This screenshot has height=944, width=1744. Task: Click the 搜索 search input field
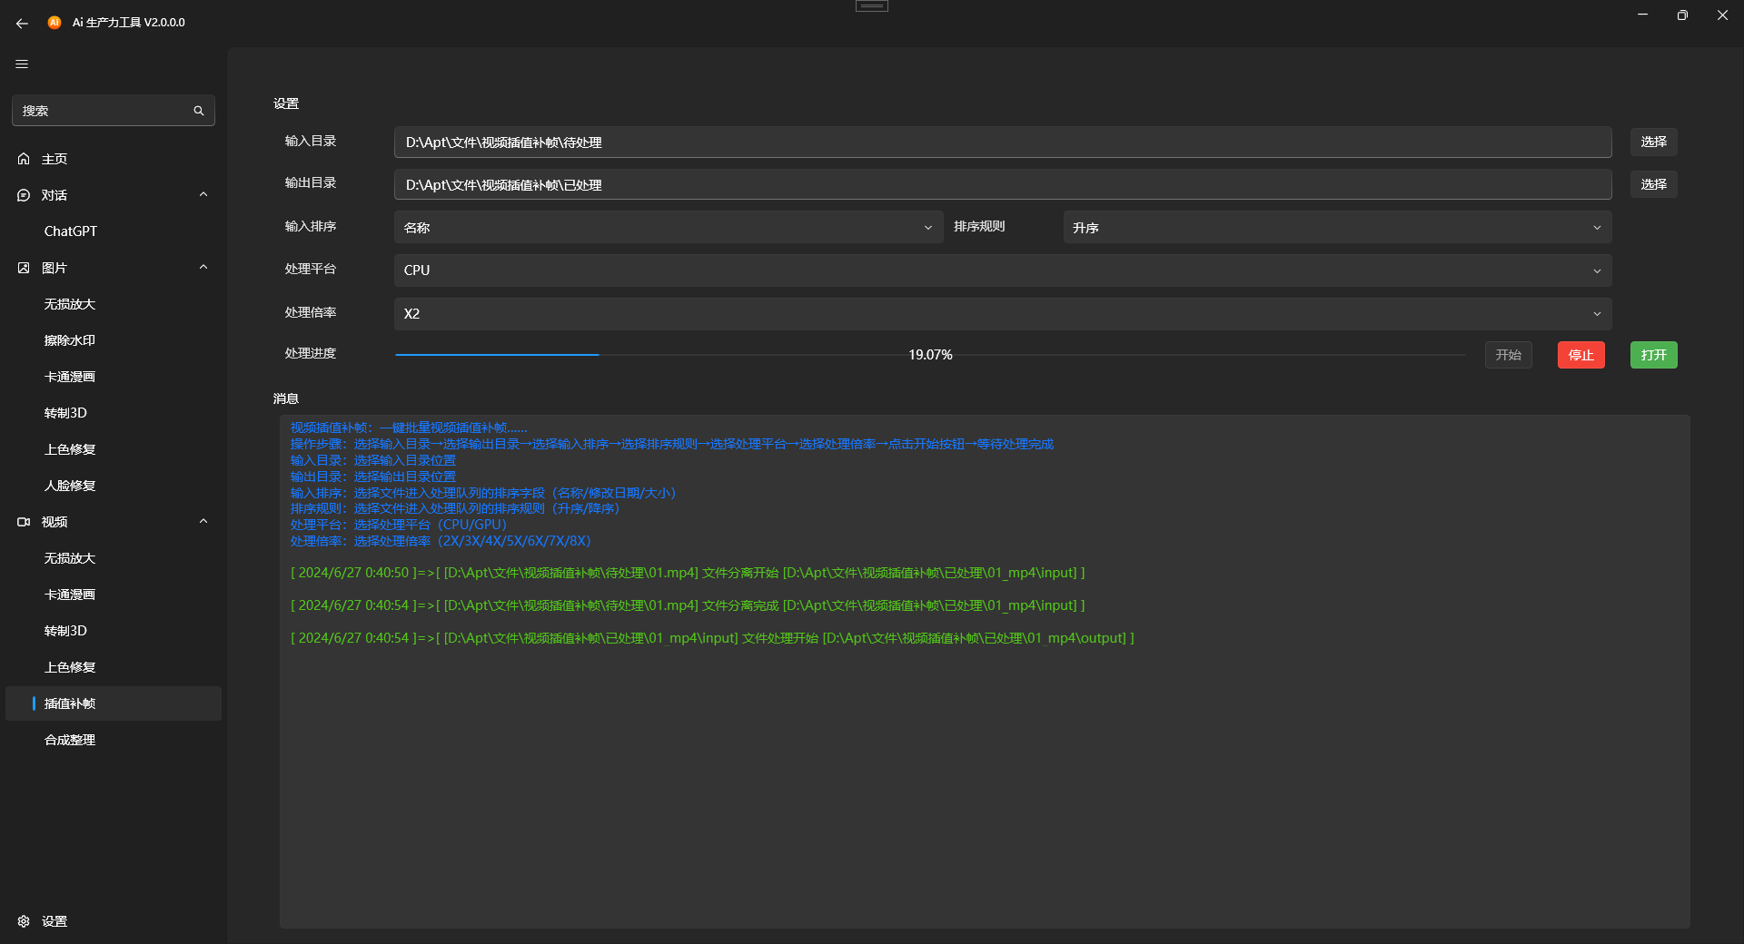click(x=114, y=111)
